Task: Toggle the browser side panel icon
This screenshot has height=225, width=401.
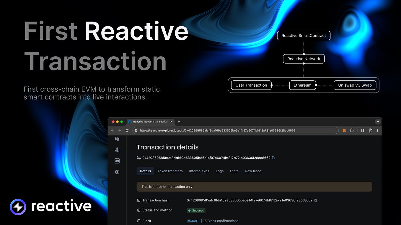Action: click(x=363, y=130)
